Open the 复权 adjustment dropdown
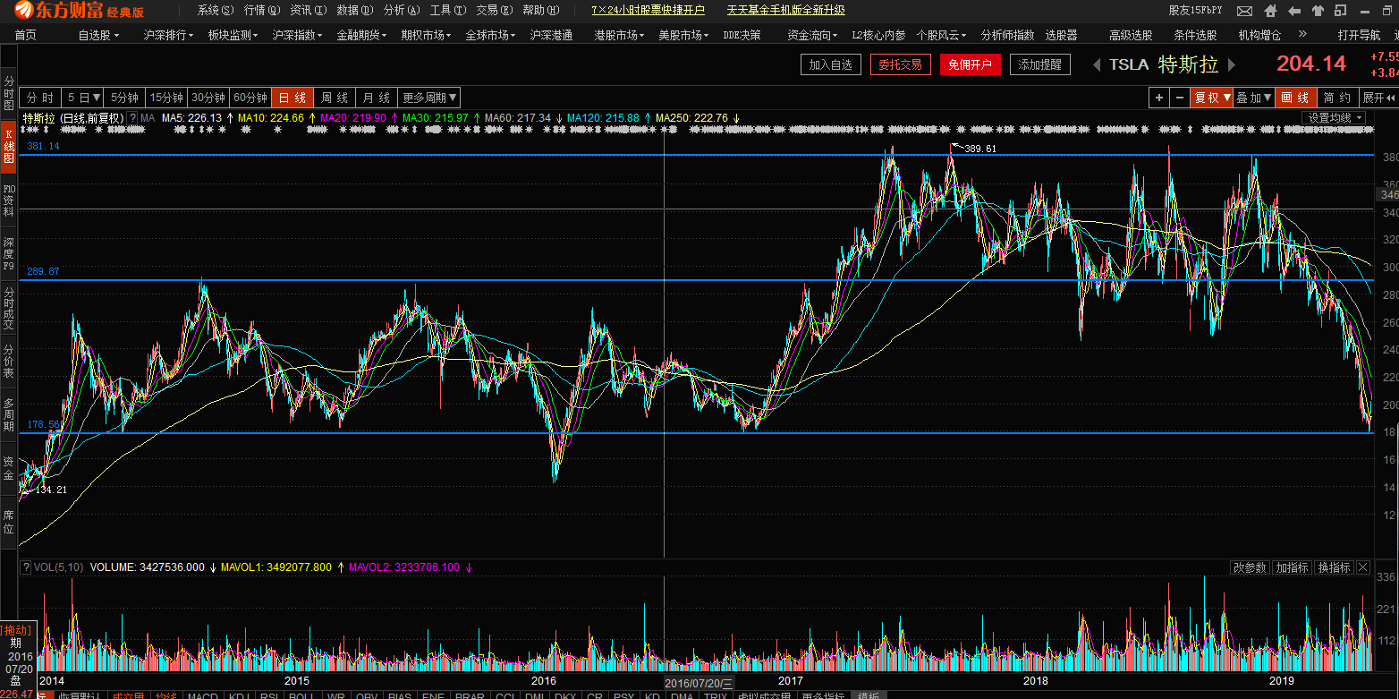Image resolution: width=1399 pixels, height=699 pixels. click(x=1212, y=98)
